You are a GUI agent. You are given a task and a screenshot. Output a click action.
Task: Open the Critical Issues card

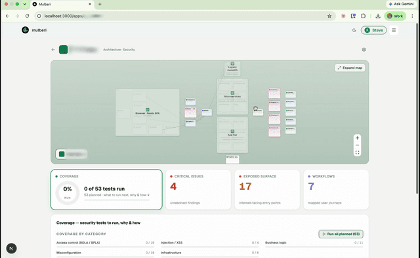tap(198, 189)
